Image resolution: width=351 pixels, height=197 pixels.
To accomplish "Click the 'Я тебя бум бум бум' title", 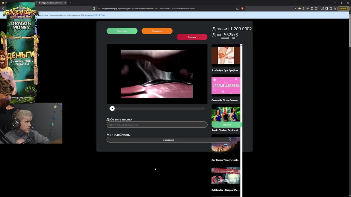I will pyautogui.click(x=226, y=70).
